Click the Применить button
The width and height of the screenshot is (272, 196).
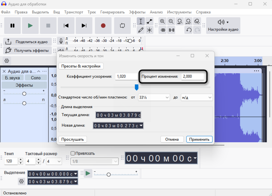pyautogui.click(x=199, y=139)
